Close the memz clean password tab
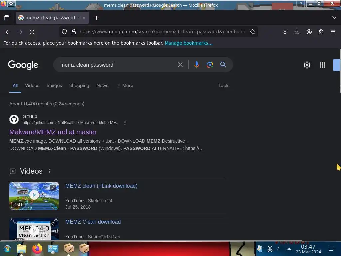This screenshot has height=256, width=341. [x=84, y=18]
